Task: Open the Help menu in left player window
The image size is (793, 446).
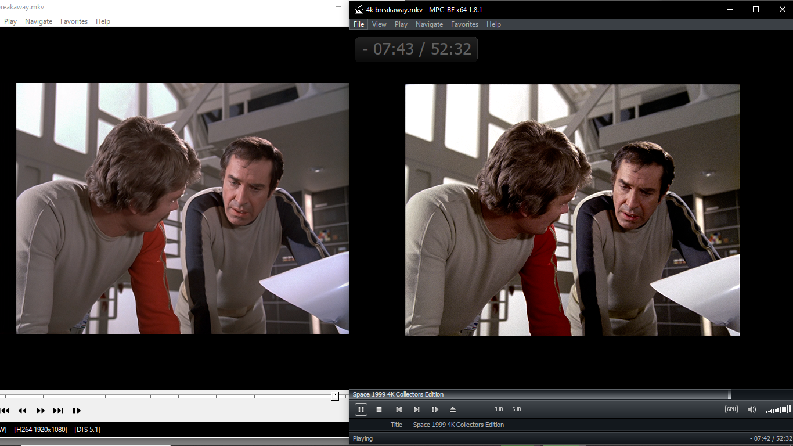Action: (103, 21)
